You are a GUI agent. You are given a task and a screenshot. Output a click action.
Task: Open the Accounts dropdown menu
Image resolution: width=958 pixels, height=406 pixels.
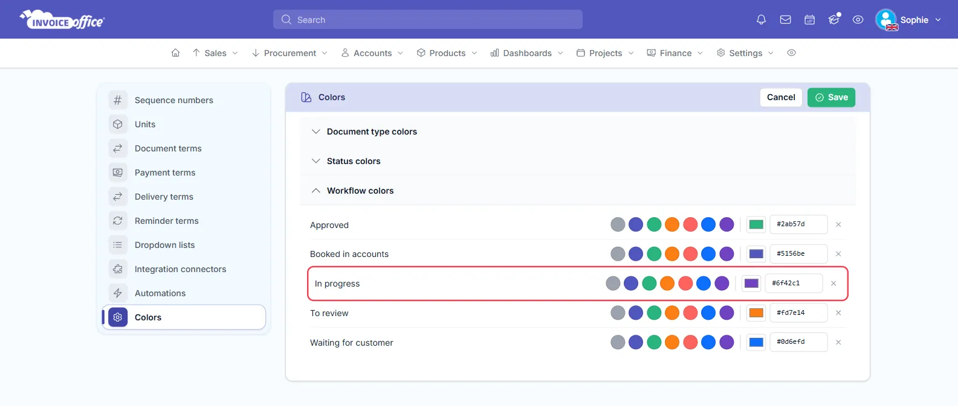pyautogui.click(x=372, y=53)
